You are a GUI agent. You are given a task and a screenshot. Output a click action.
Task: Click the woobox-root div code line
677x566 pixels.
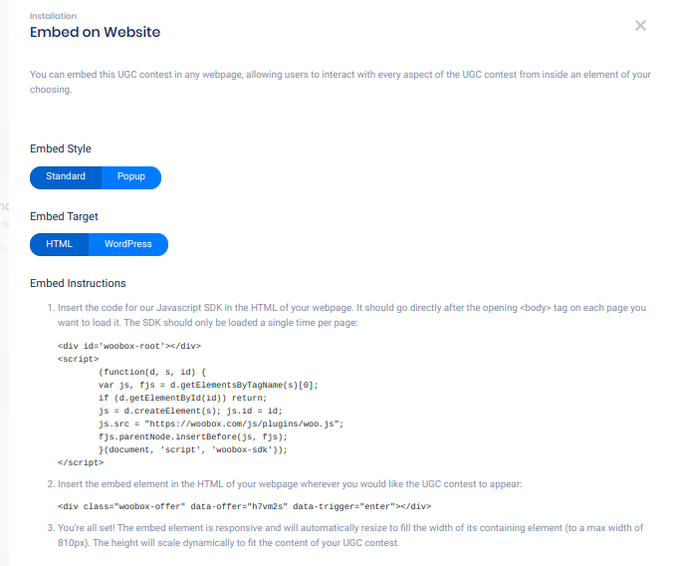click(x=129, y=346)
